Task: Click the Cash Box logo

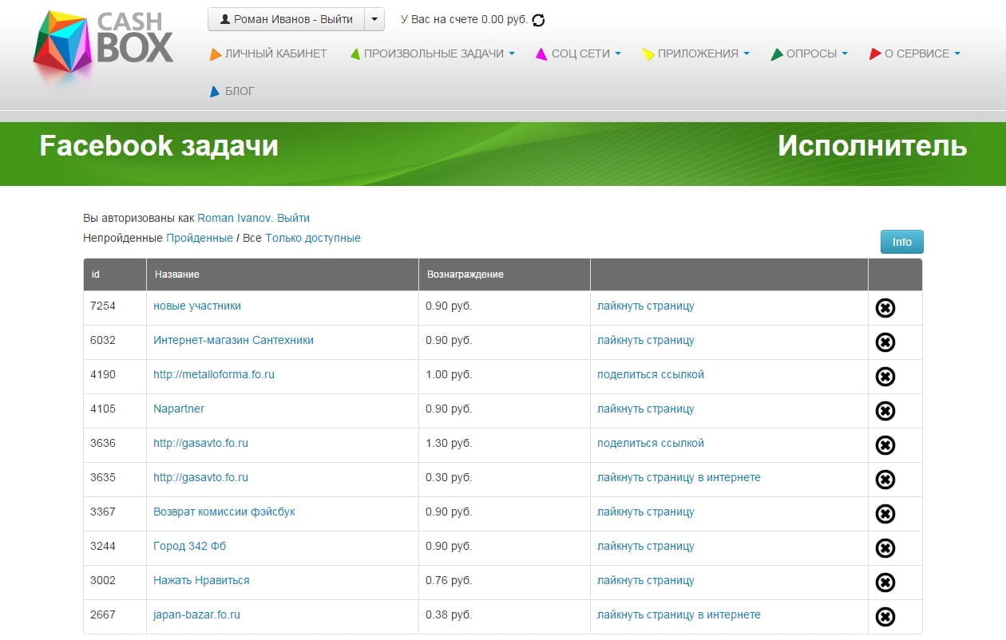Action: 103,44
